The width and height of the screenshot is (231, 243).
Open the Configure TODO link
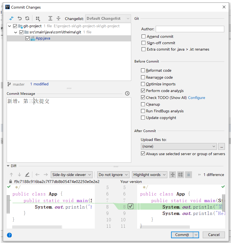196,98
